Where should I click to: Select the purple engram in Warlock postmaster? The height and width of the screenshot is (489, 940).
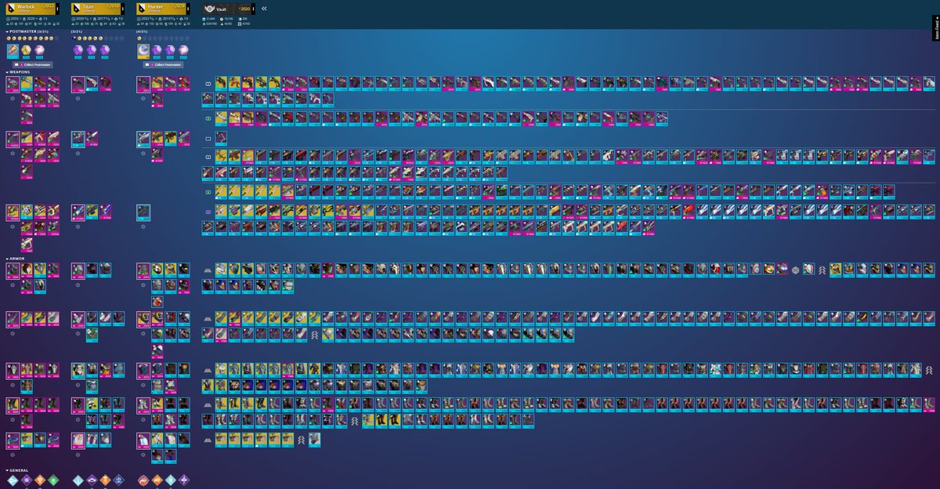pyautogui.click(x=39, y=50)
